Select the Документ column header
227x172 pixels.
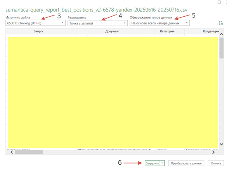113,31
